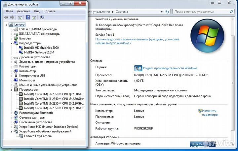Click the toolbar icon right of Help
The width and height of the screenshot is (238, 151).
34,18
